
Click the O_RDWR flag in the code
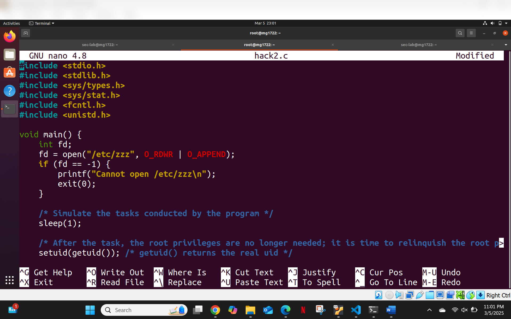click(x=159, y=154)
